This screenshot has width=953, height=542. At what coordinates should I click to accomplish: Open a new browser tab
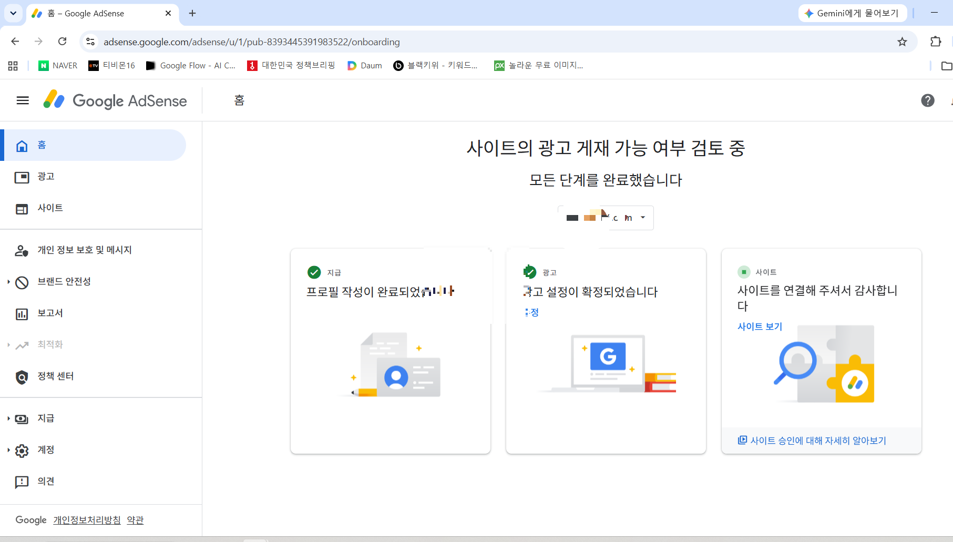[x=192, y=13]
